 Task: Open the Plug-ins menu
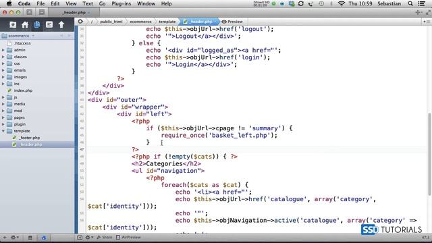point(122,3)
